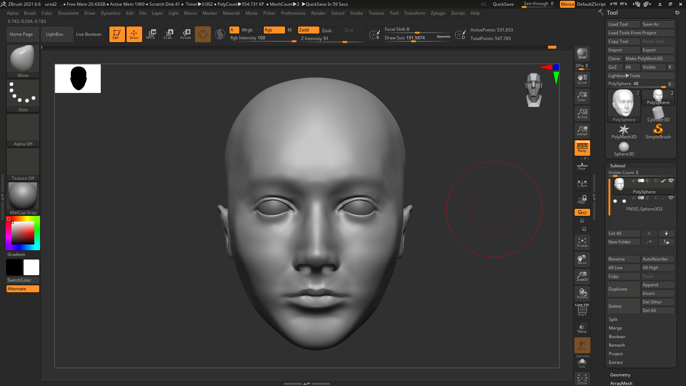Open the Stroke menu
The width and height of the screenshot is (686, 386).
point(356,13)
